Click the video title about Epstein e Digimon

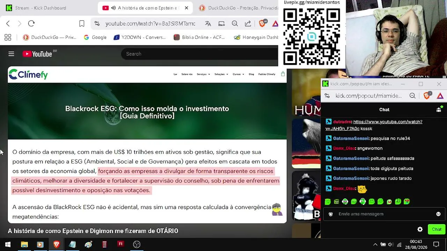coord(93,231)
